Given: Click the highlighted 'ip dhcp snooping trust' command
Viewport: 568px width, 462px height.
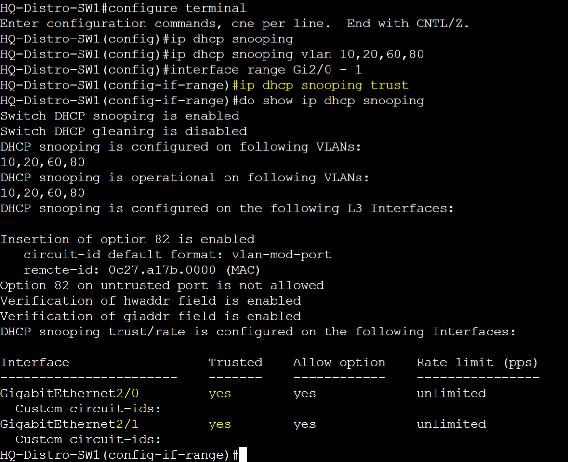Looking at the screenshot, I should tap(324, 85).
